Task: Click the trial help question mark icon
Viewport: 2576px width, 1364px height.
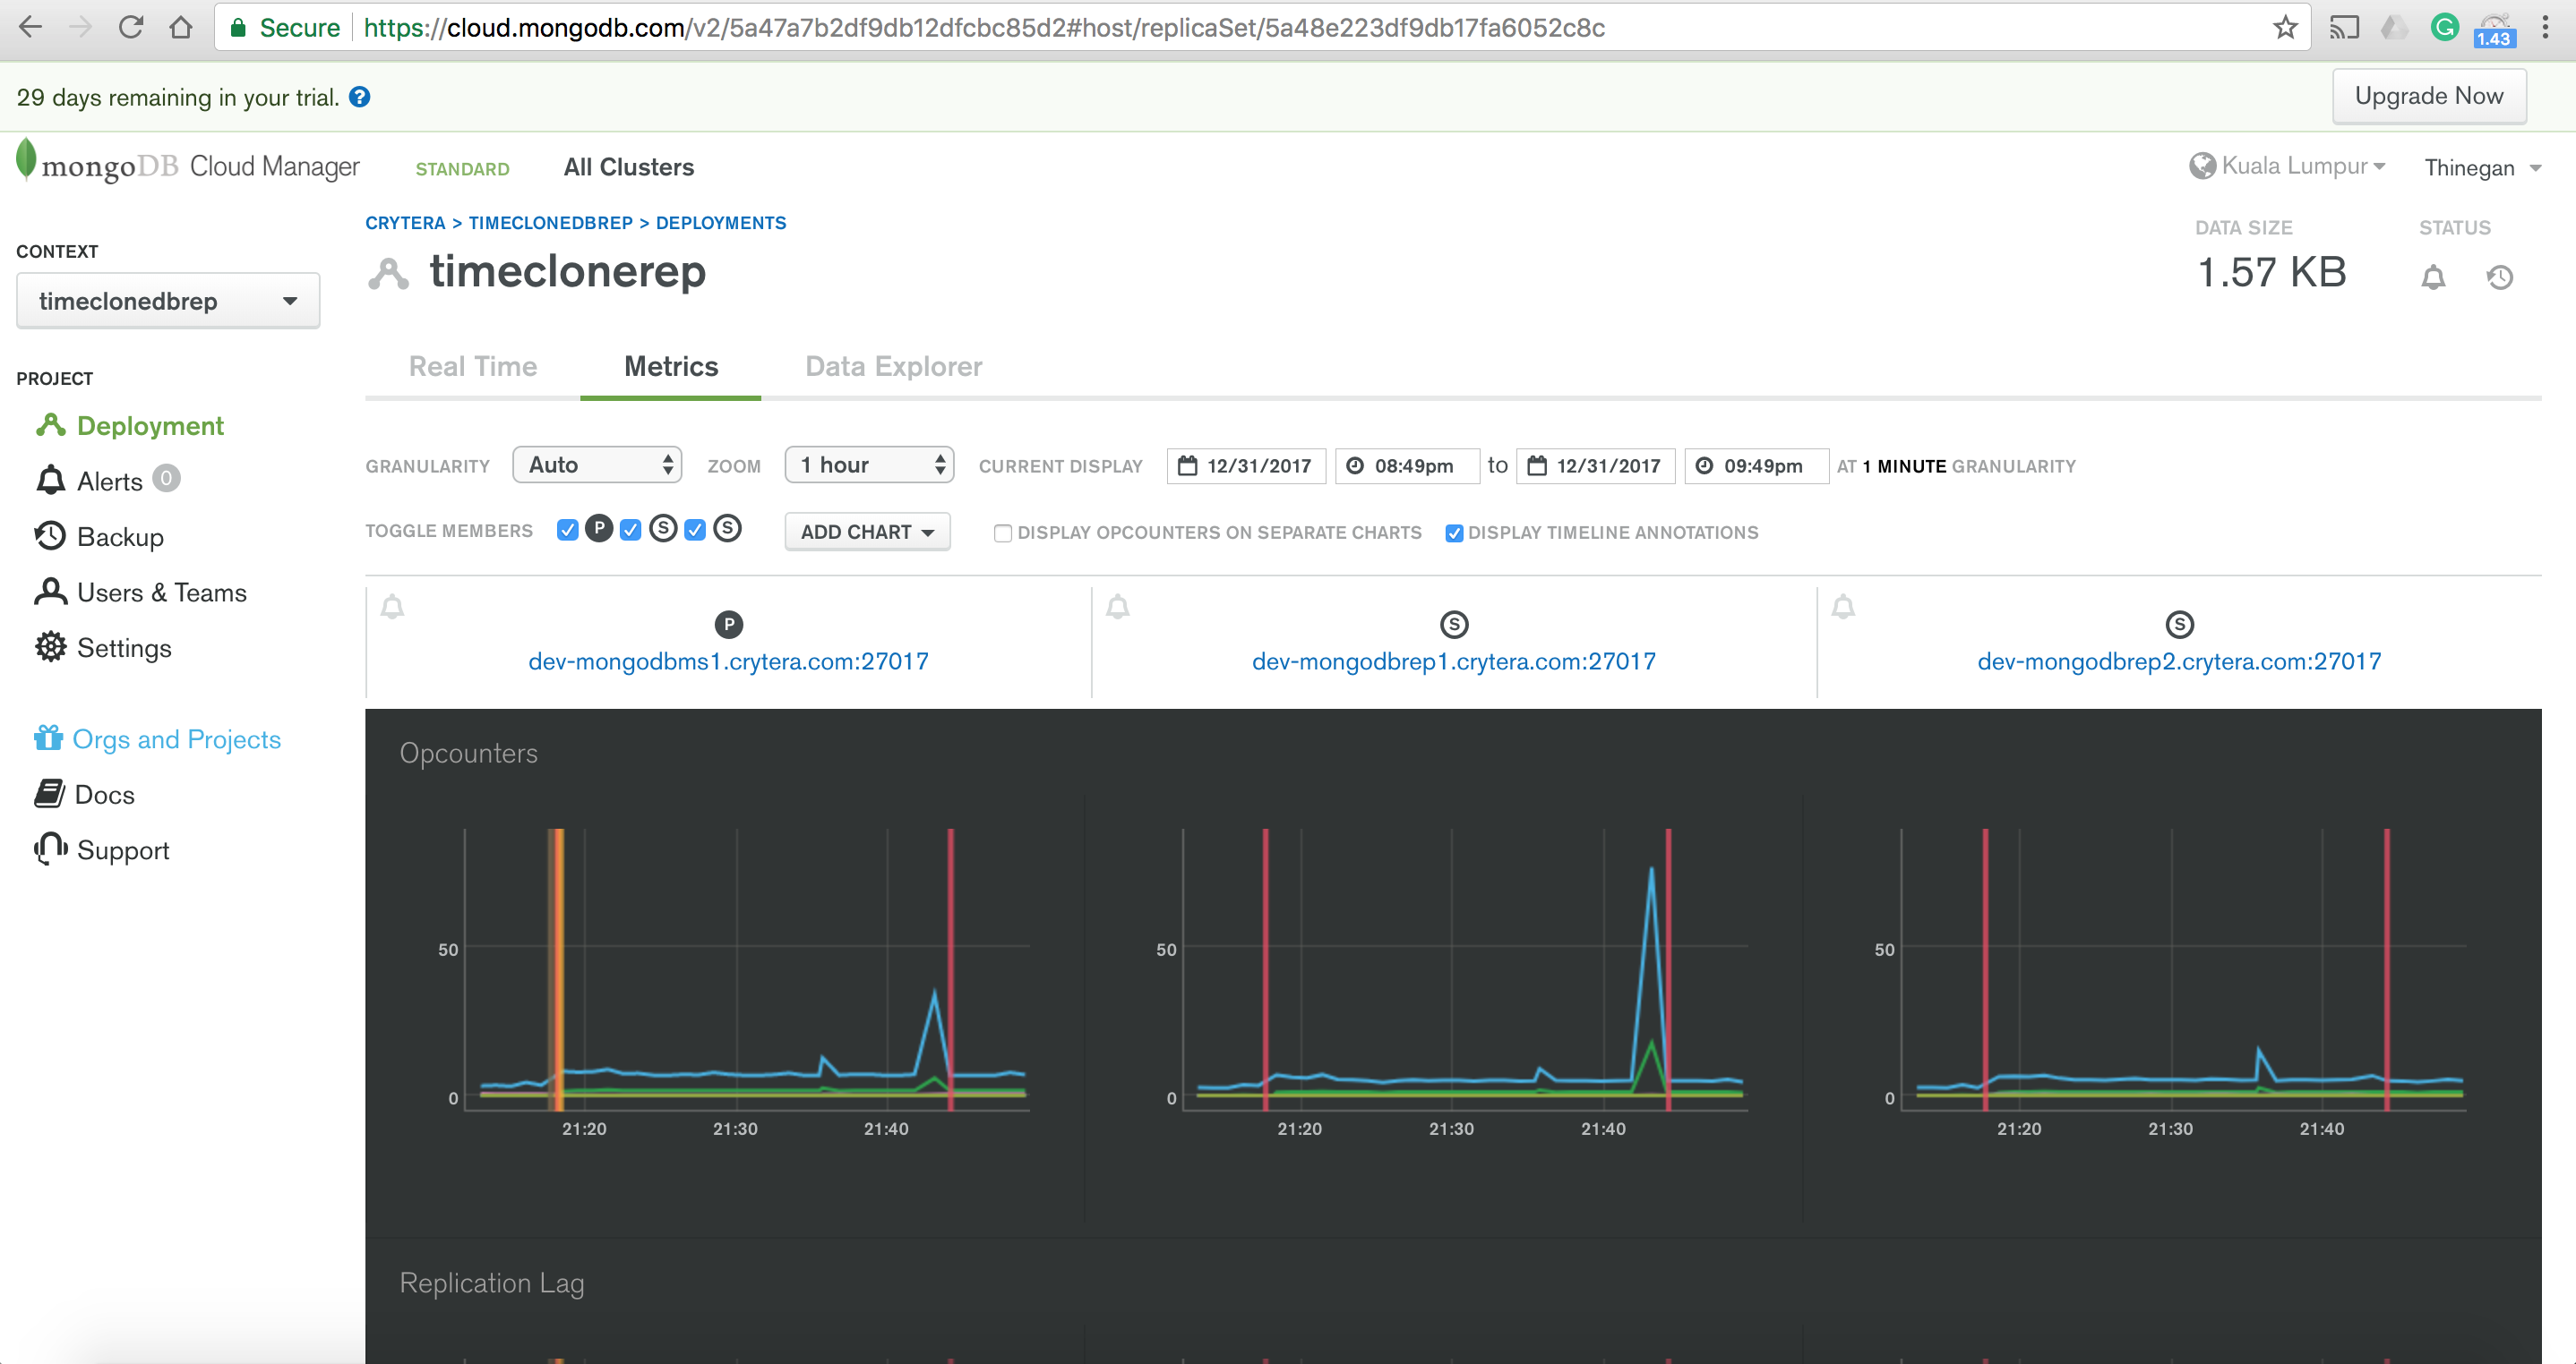Action: click(360, 97)
